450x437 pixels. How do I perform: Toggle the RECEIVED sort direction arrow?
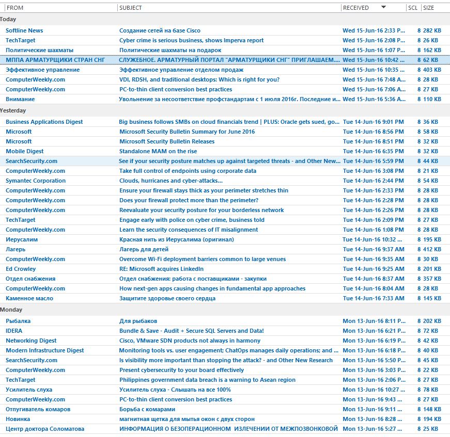tap(383, 7)
